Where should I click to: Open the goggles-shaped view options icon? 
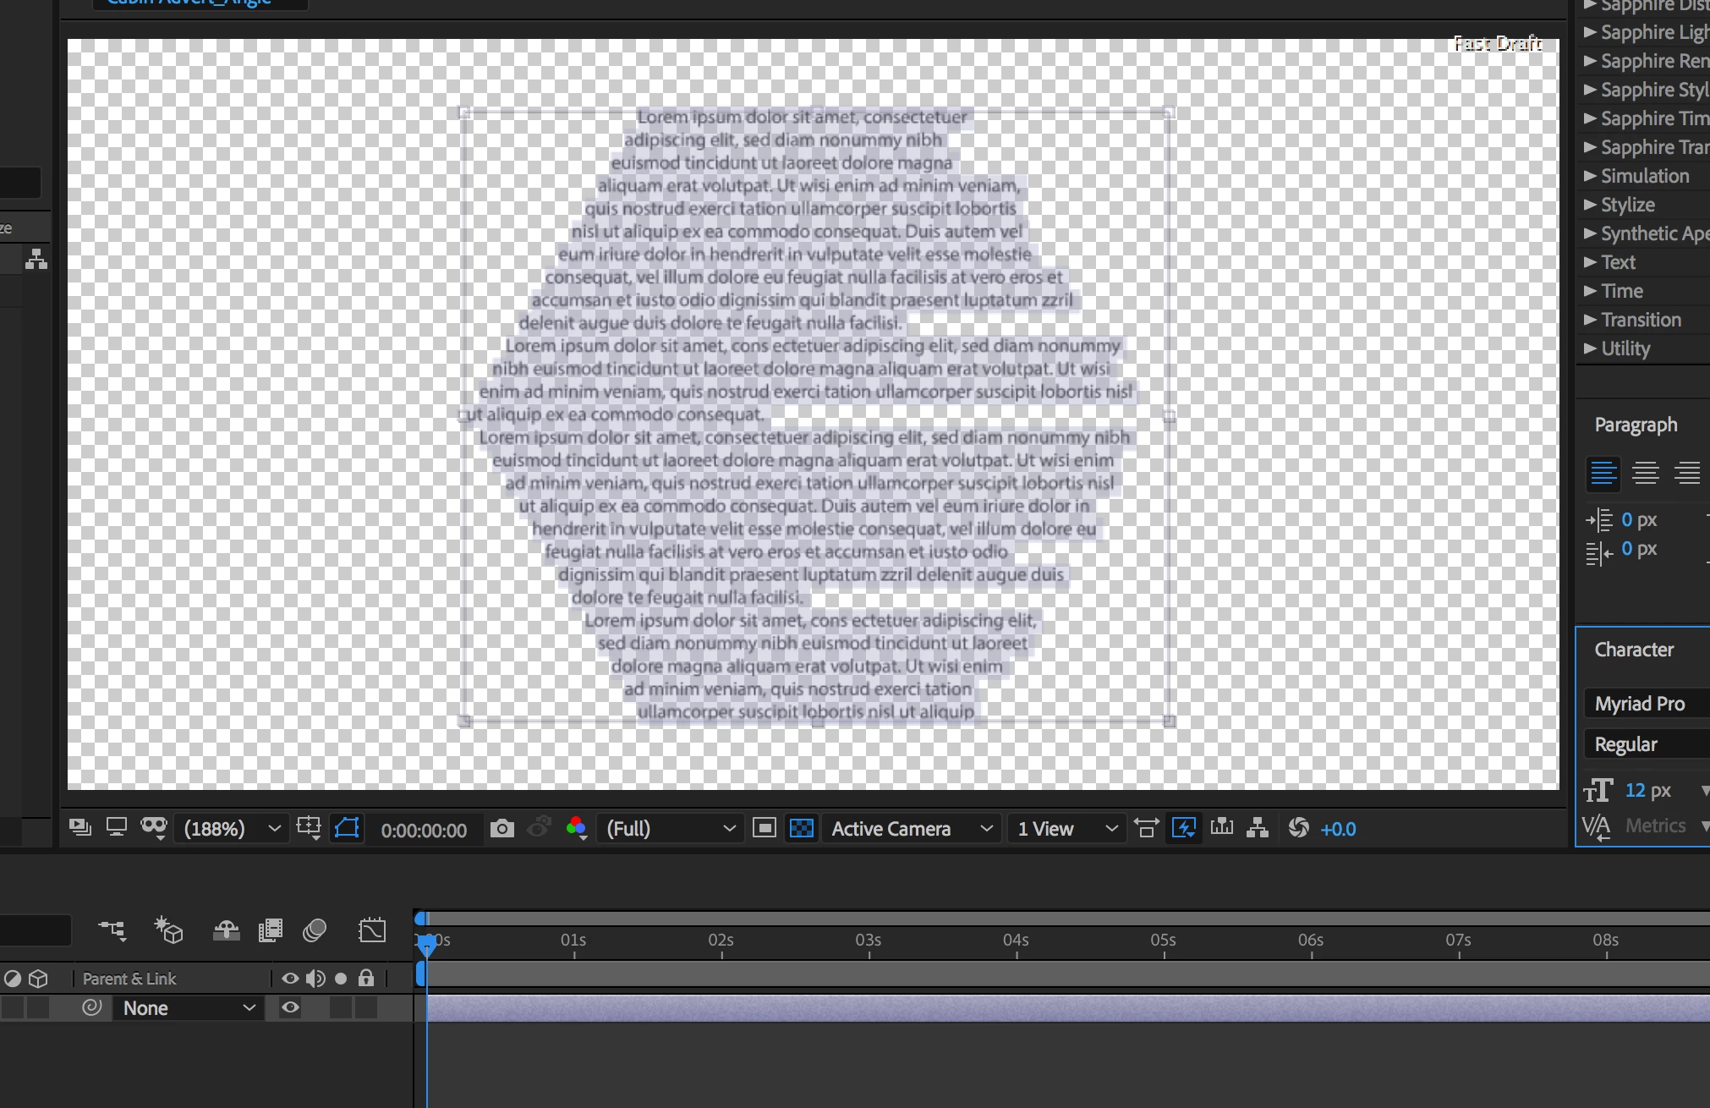pos(154,828)
